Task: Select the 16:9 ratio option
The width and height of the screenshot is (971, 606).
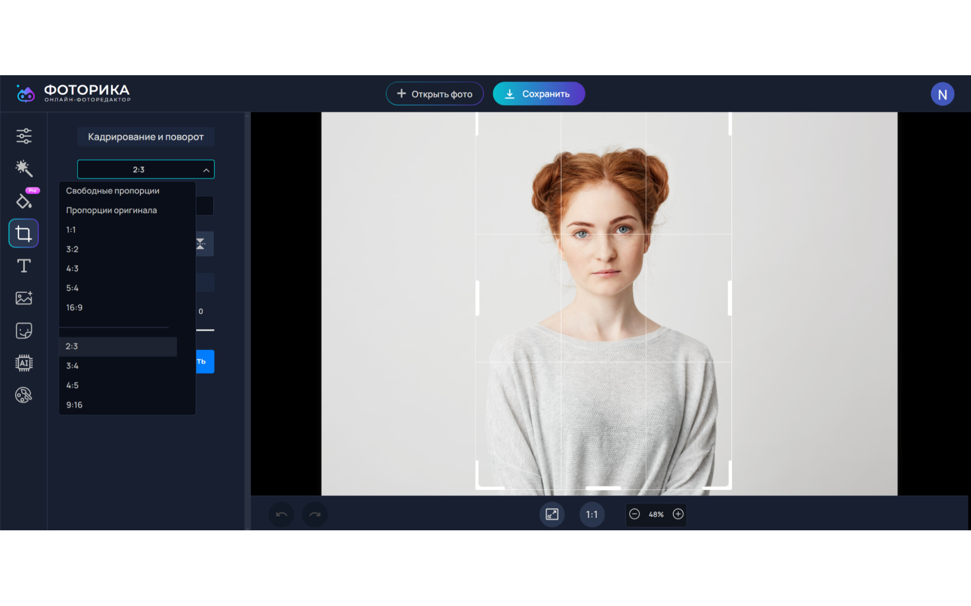Action: pyautogui.click(x=74, y=308)
